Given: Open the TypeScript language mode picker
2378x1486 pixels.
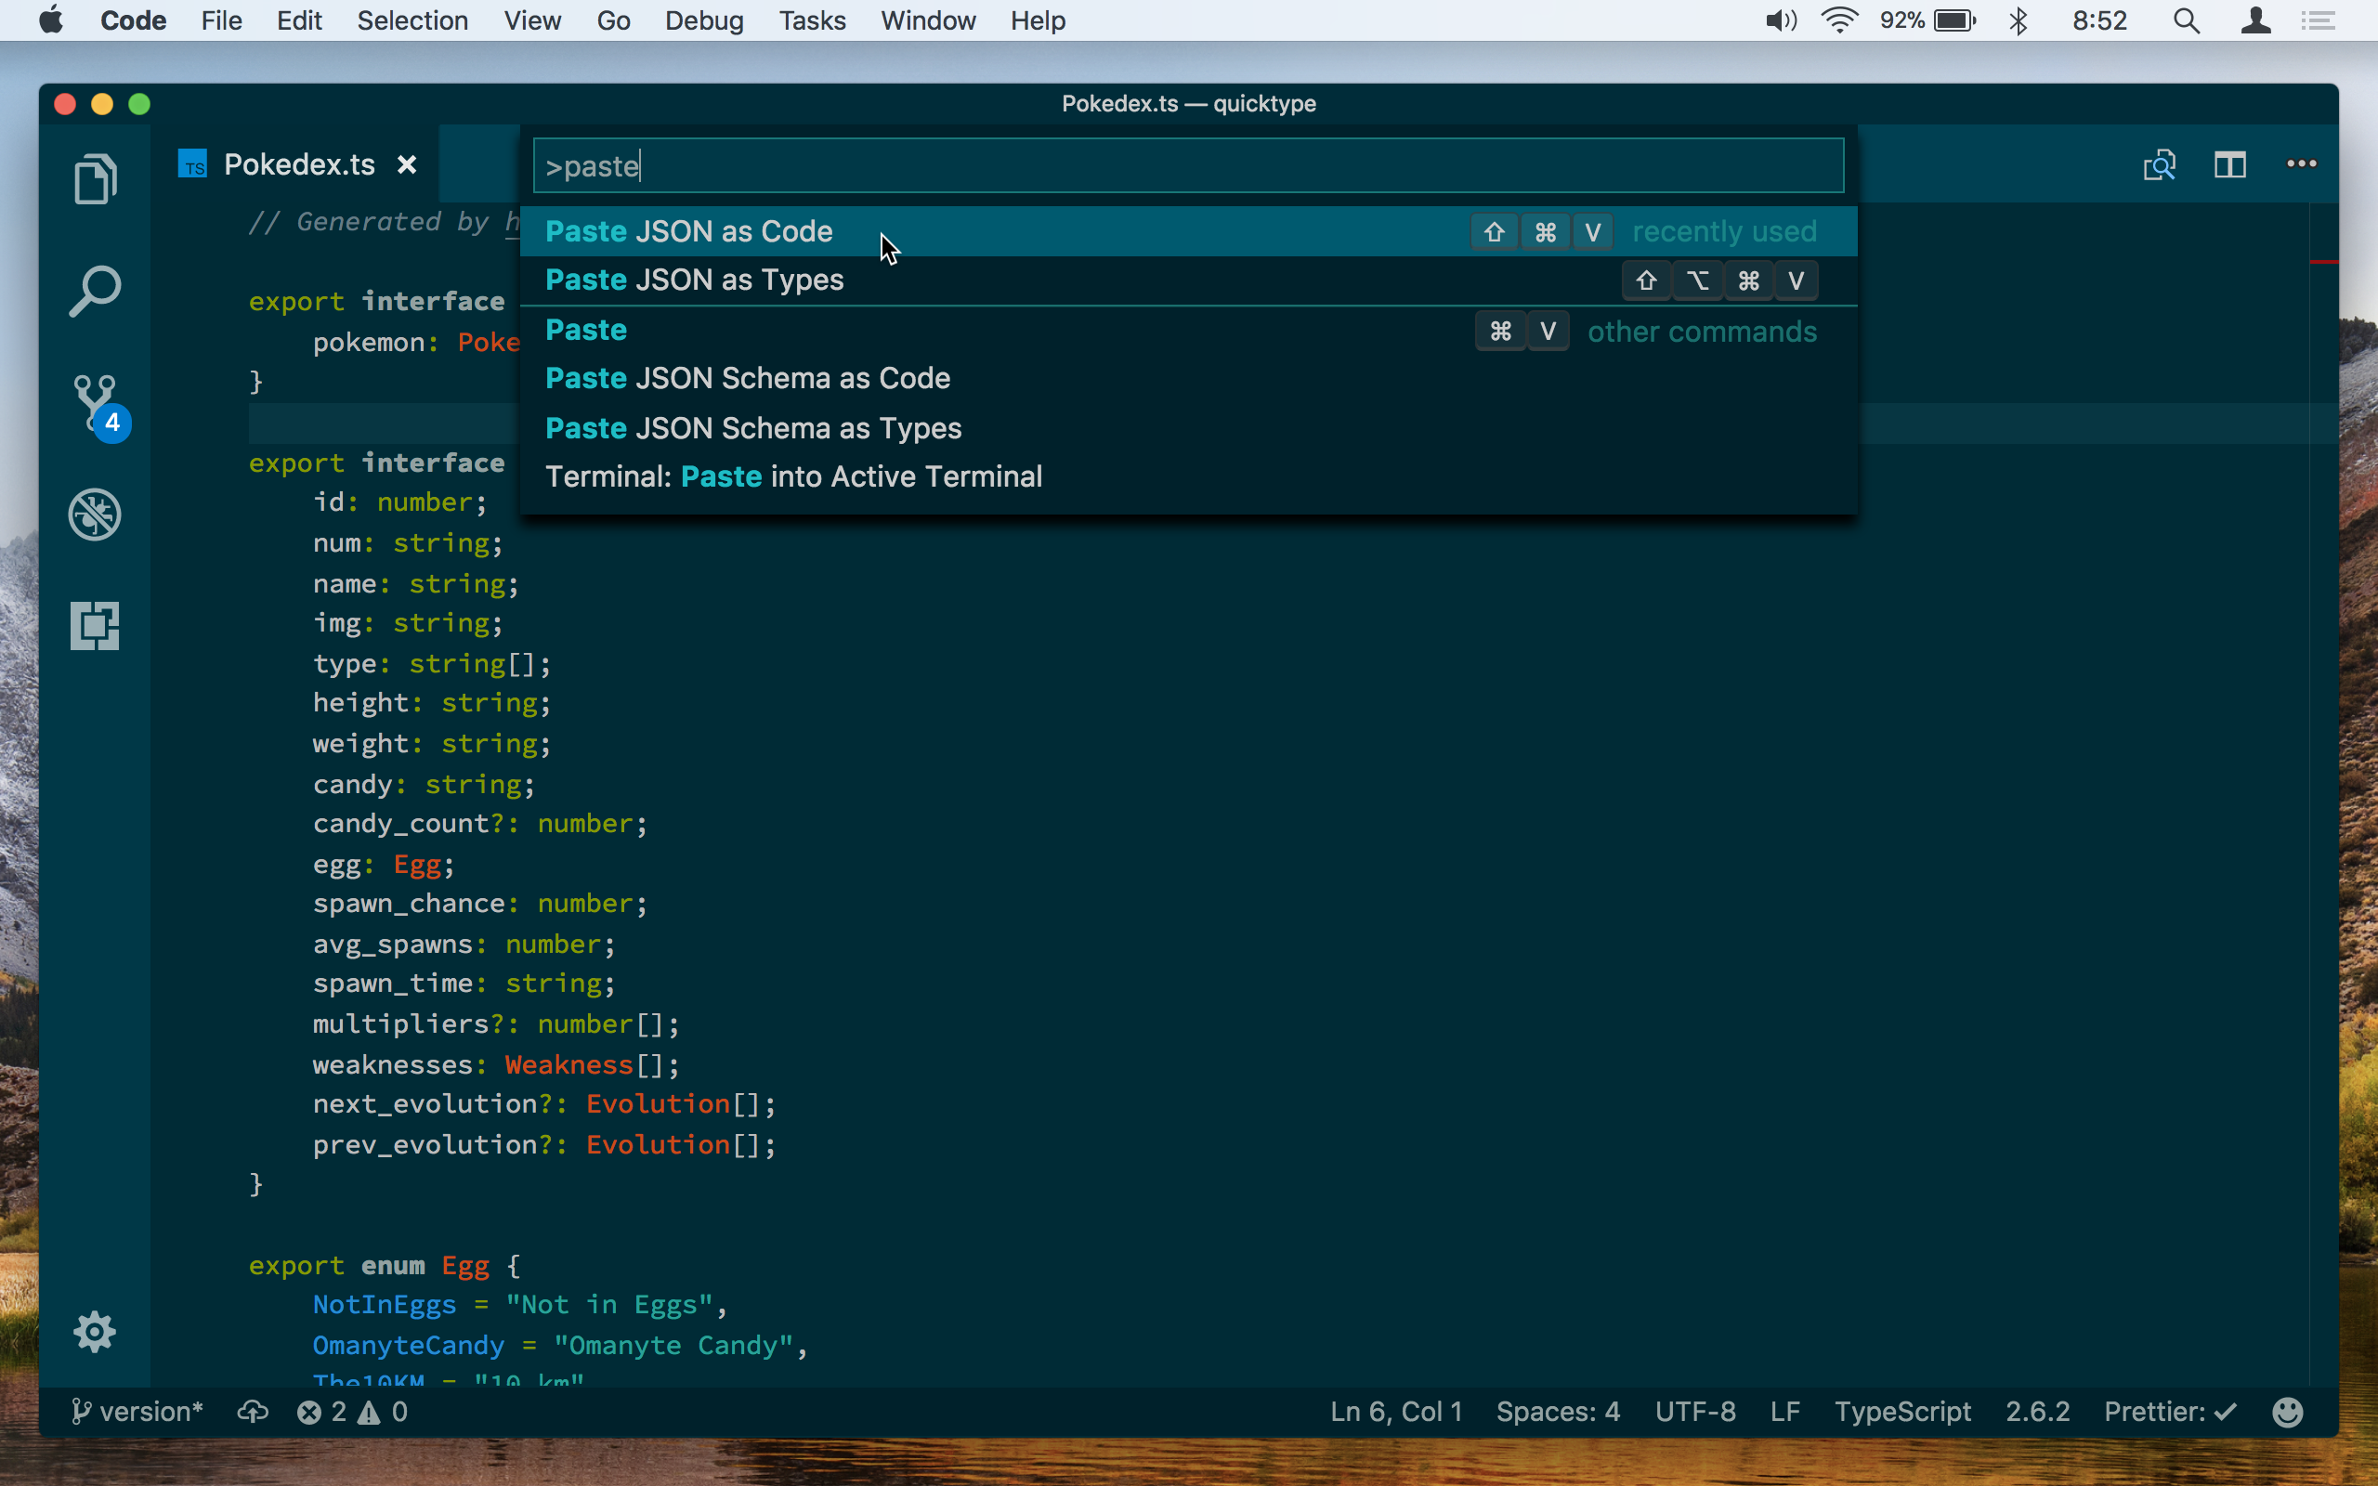Looking at the screenshot, I should click(x=1902, y=1413).
